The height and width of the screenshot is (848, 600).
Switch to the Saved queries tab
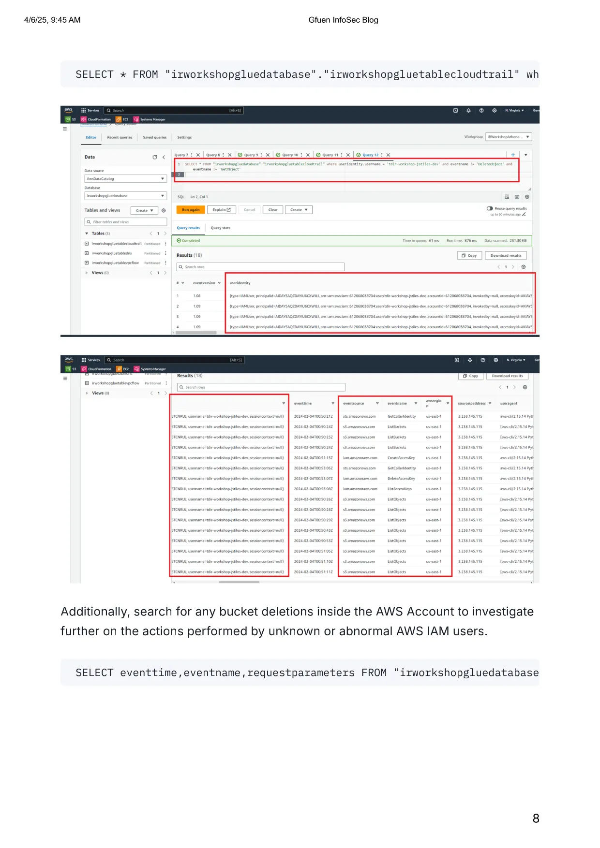pyautogui.click(x=155, y=137)
